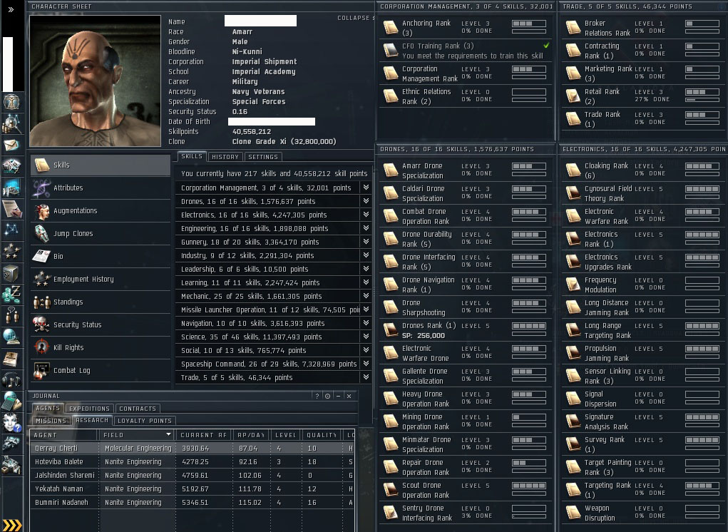
Task: Click Retail Rank 27% progress bar
Action: pos(702,99)
